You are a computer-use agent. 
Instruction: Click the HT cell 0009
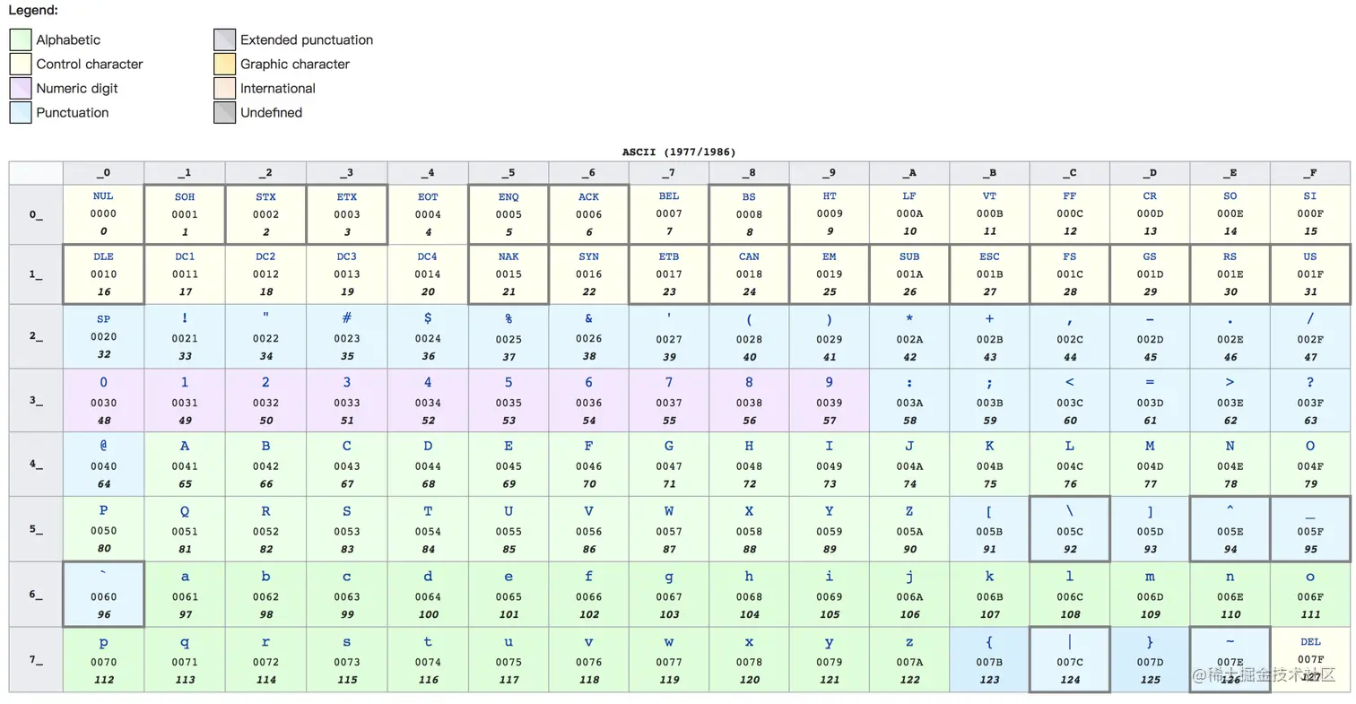tap(830, 214)
